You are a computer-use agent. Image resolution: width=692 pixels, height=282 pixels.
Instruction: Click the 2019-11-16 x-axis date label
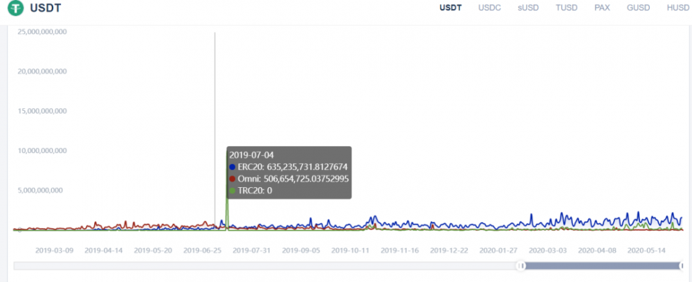(x=400, y=249)
